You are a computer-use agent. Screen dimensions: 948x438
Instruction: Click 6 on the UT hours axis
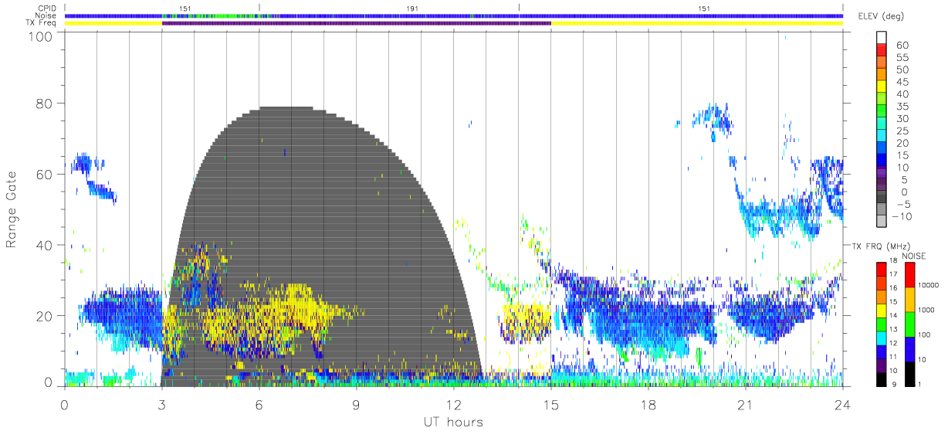(259, 403)
